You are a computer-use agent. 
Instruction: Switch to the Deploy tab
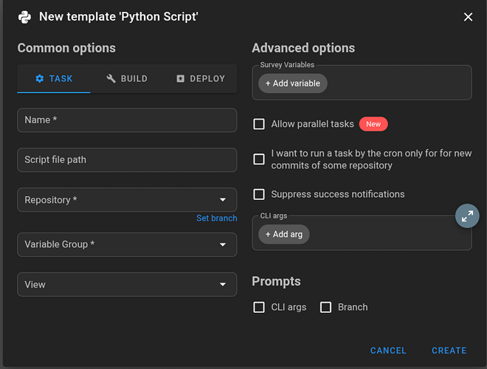[x=200, y=79]
